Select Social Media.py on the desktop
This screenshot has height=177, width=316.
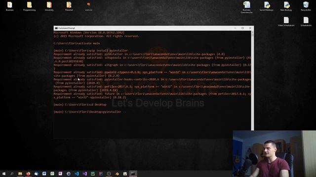click(267, 6)
